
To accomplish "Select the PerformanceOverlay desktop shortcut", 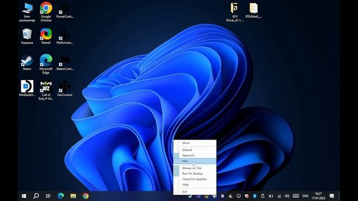I will [x=65, y=36].
